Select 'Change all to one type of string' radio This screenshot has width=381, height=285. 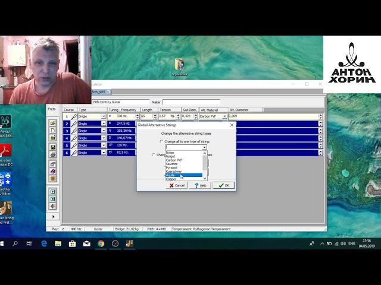click(161, 141)
